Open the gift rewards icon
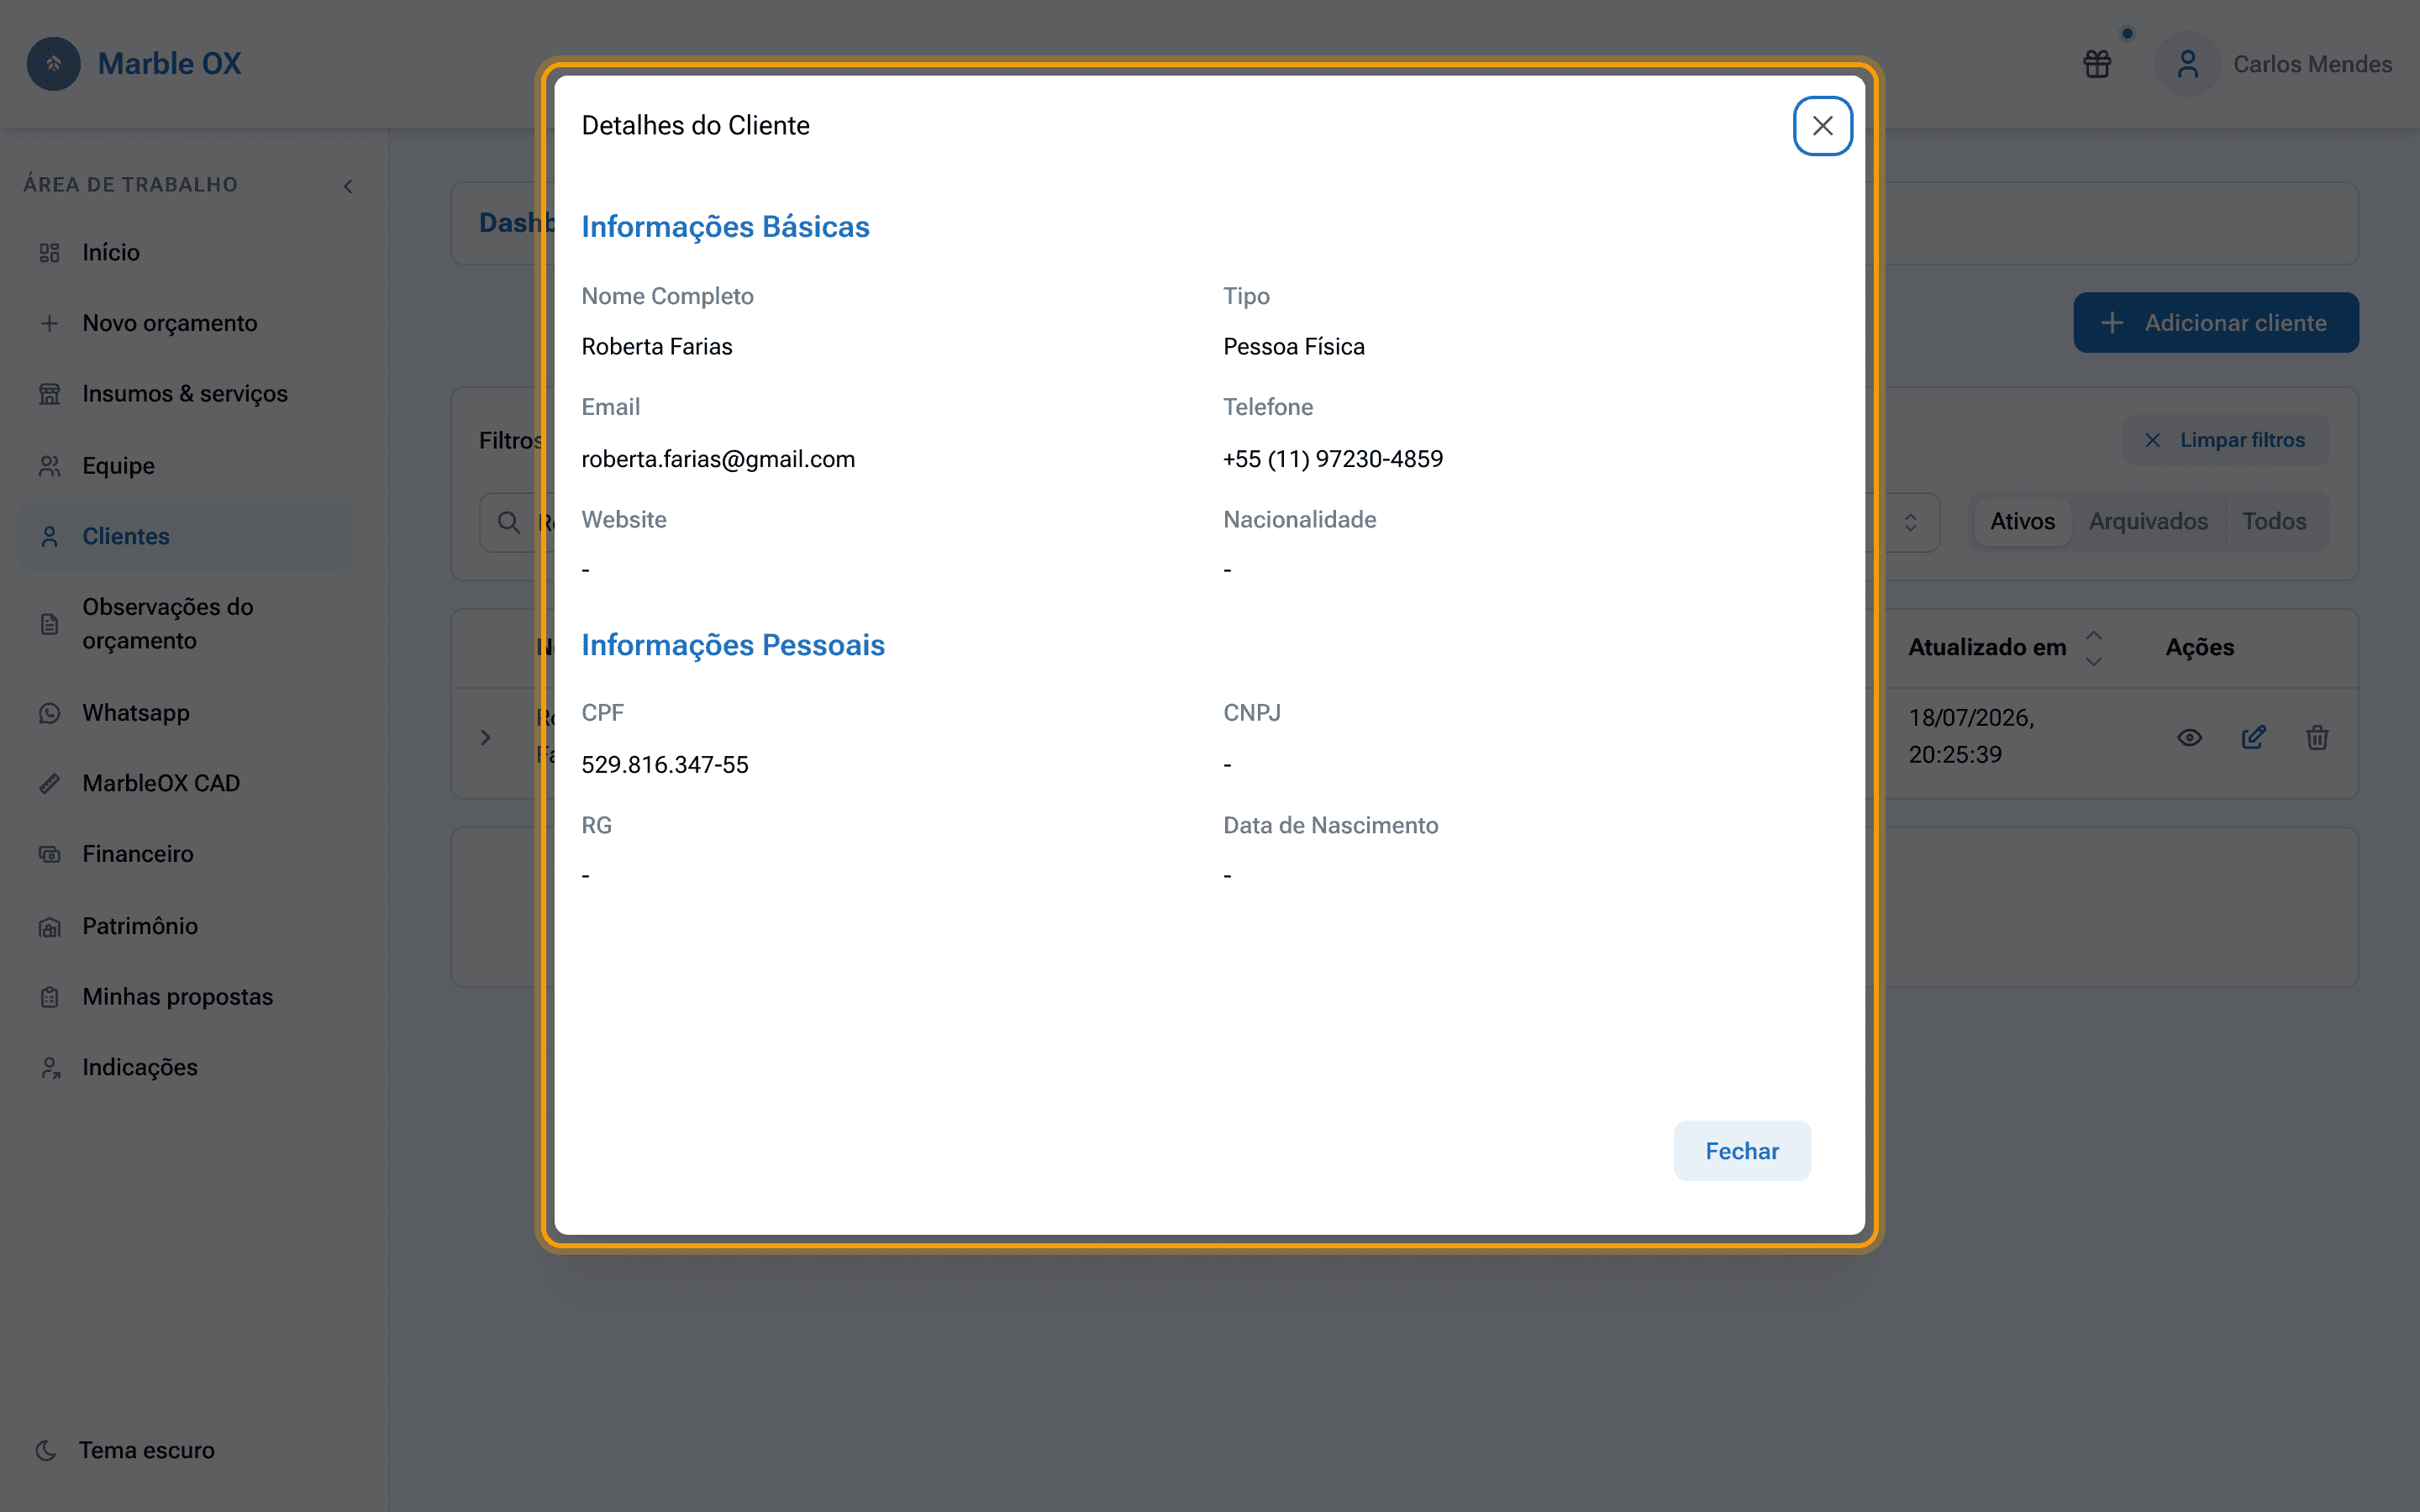 pos(2097,64)
